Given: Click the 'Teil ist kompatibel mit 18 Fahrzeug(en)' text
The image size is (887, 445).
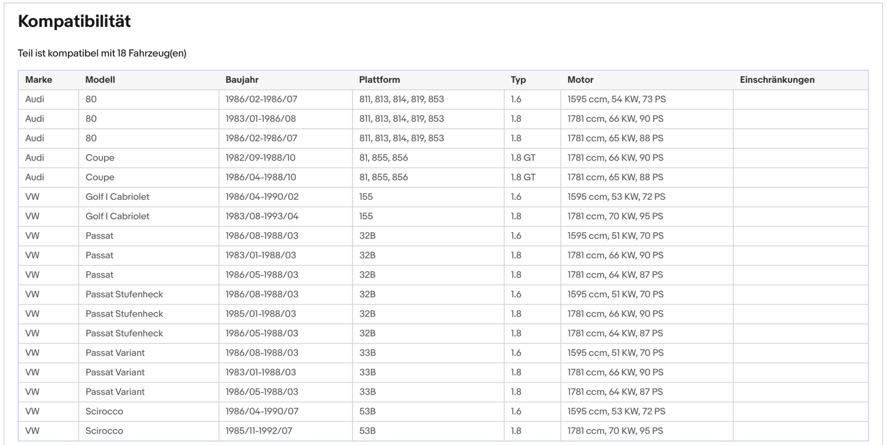Looking at the screenshot, I should (x=102, y=53).
